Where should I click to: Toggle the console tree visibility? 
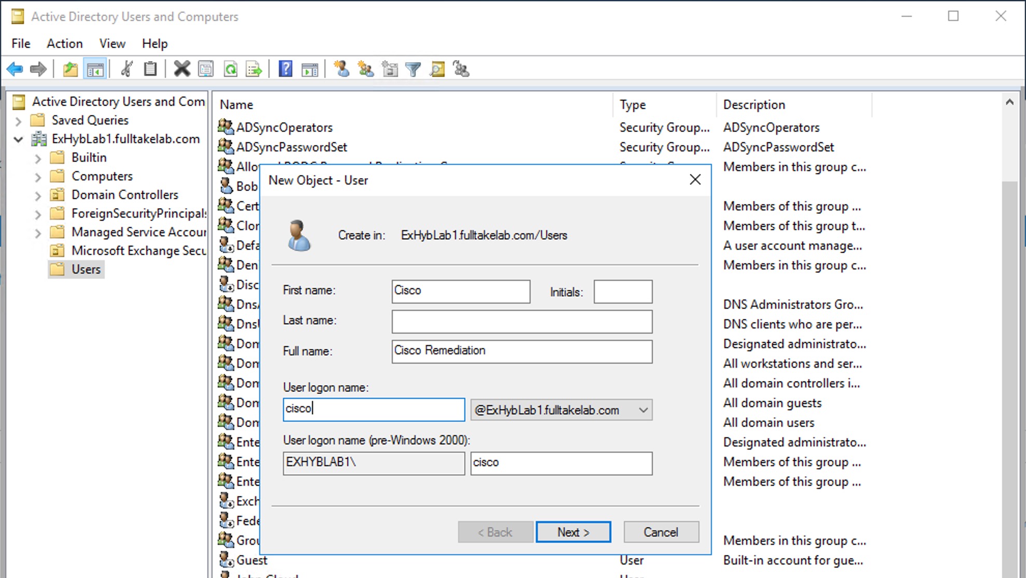(x=95, y=68)
